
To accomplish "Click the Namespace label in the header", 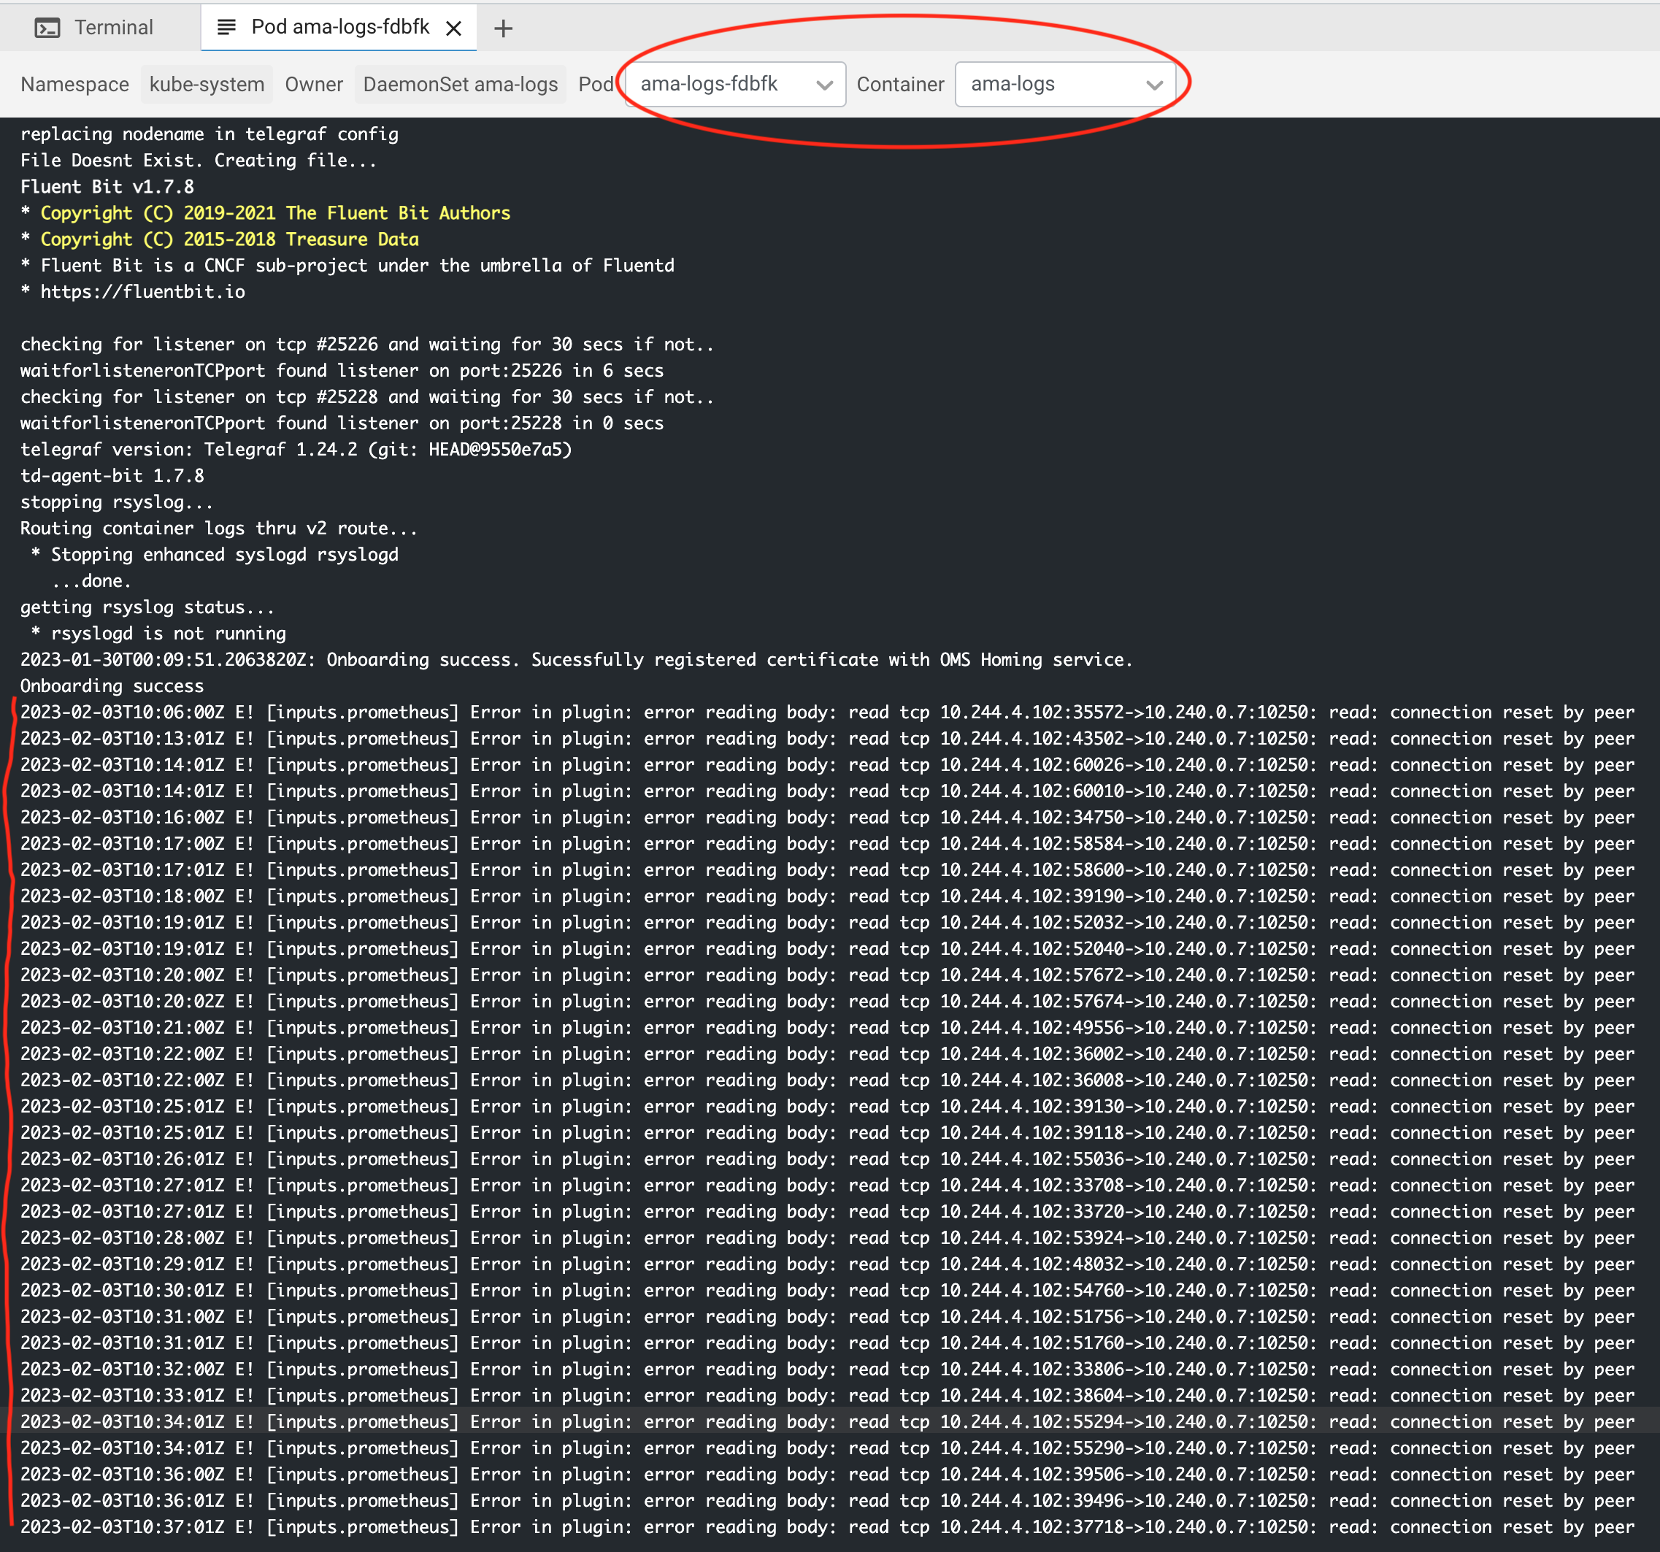I will (x=74, y=83).
